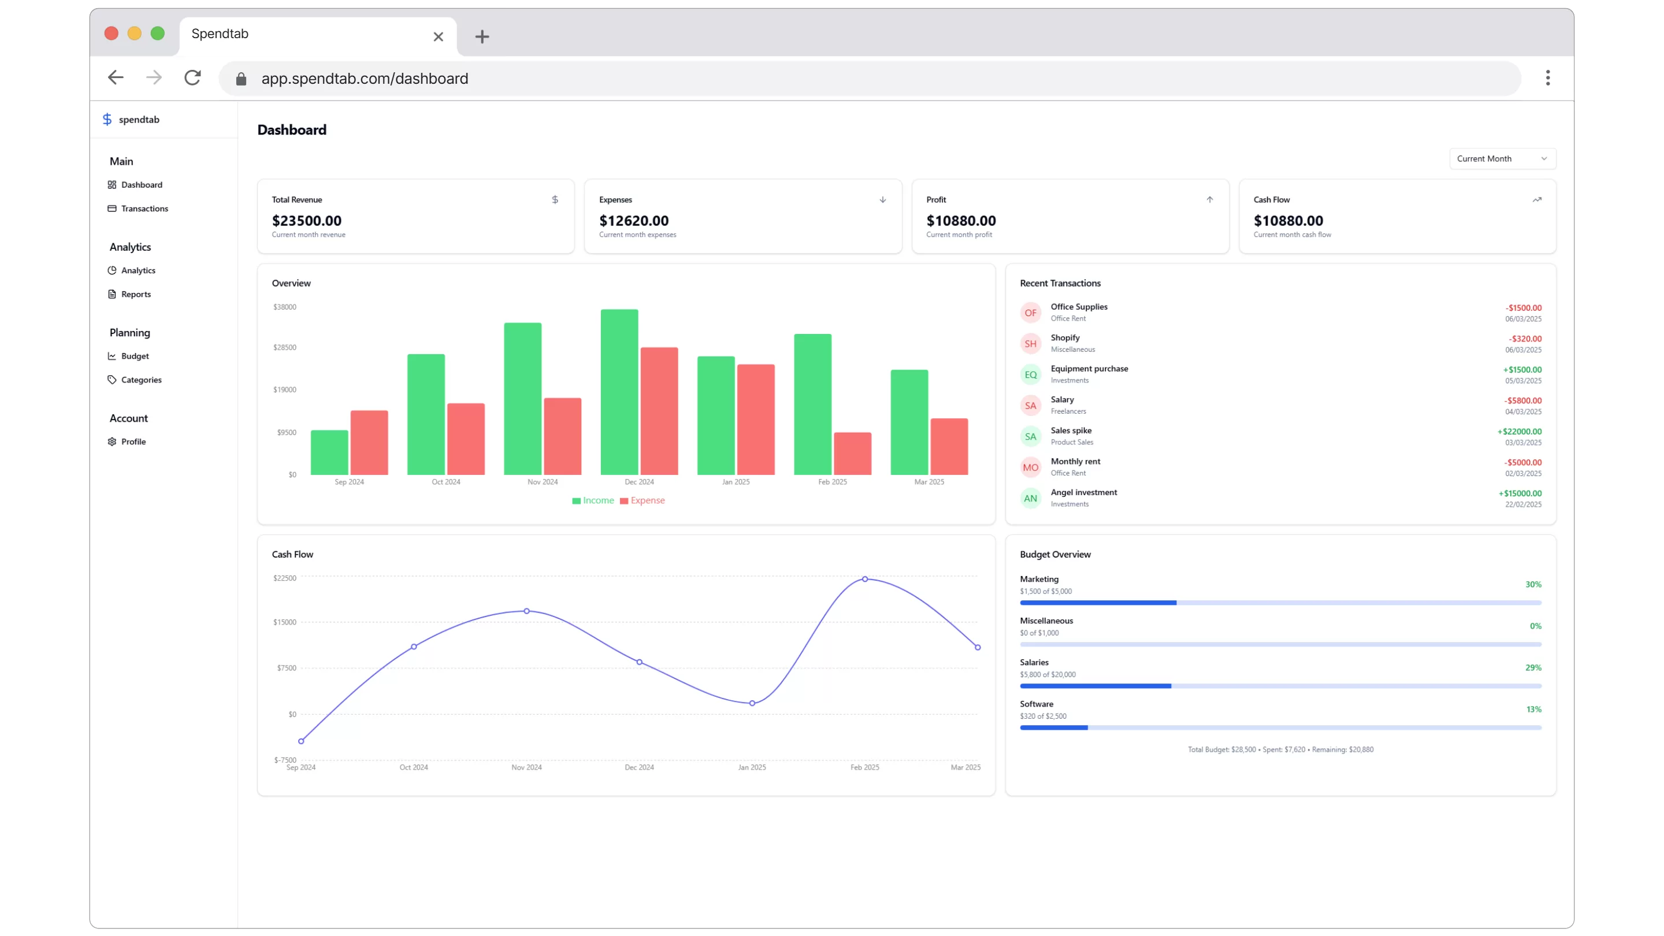Click the Marketing budget progress bar
This screenshot has height=936, width=1664.
point(1280,603)
